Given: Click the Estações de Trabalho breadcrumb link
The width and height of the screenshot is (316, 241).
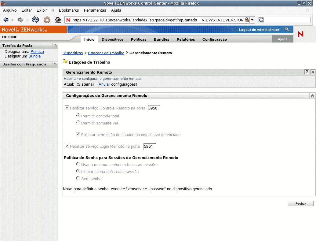Looking at the screenshot, I should coord(106,53).
